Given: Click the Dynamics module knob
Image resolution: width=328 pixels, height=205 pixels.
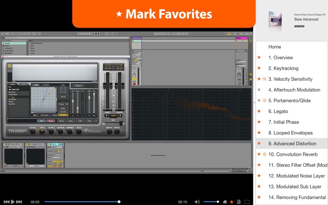Looking at the screenshot, I should pos(70,132).
